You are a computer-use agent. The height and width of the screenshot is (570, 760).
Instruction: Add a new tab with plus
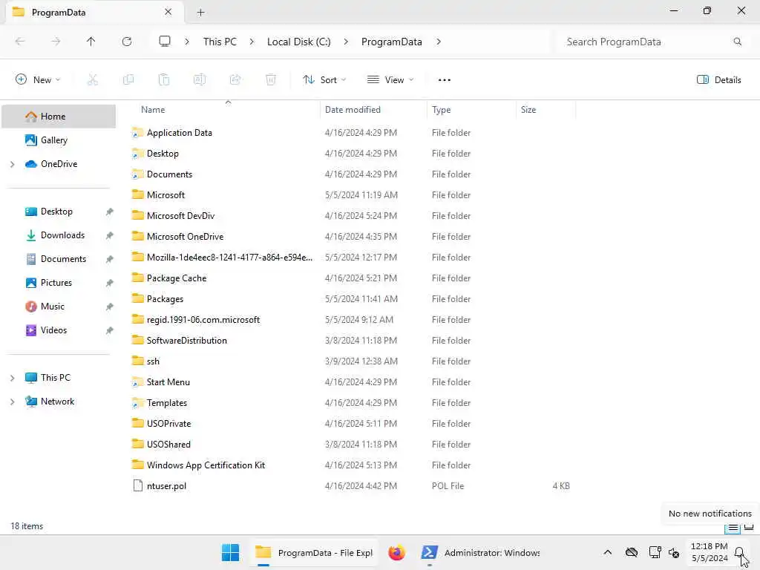[200, 13]
